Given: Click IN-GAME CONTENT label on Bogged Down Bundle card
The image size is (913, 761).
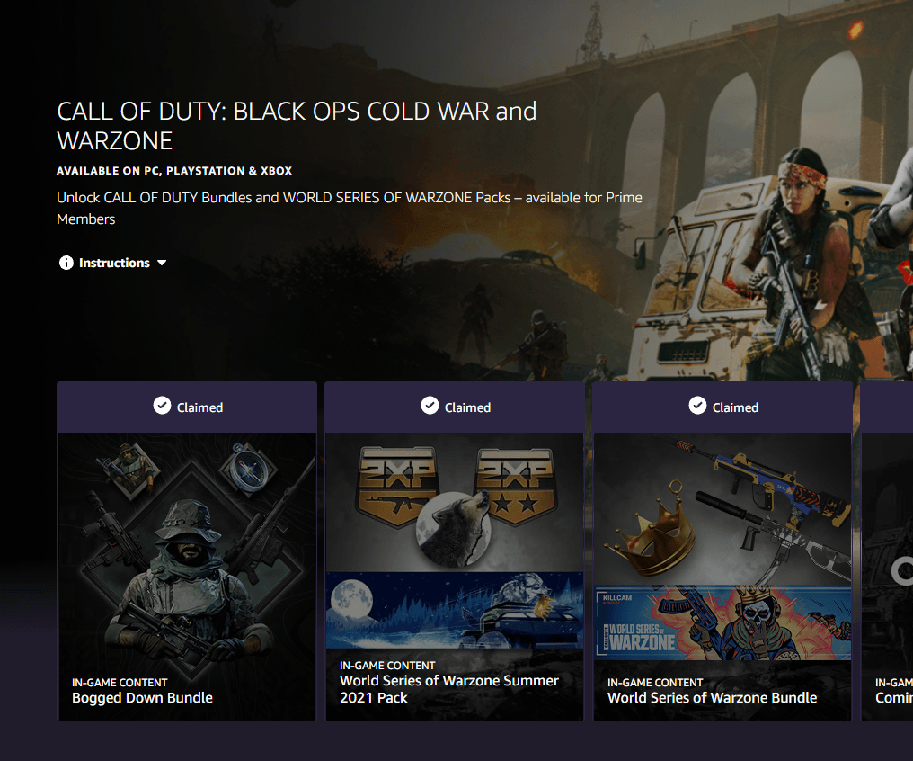Looking at the screenshot, I should click(120, 683).
